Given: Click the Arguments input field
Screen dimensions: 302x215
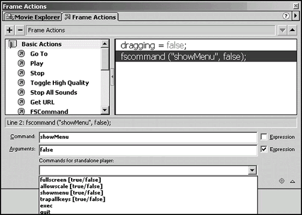Looking at the screenshot, I should [x=148, y=150].
